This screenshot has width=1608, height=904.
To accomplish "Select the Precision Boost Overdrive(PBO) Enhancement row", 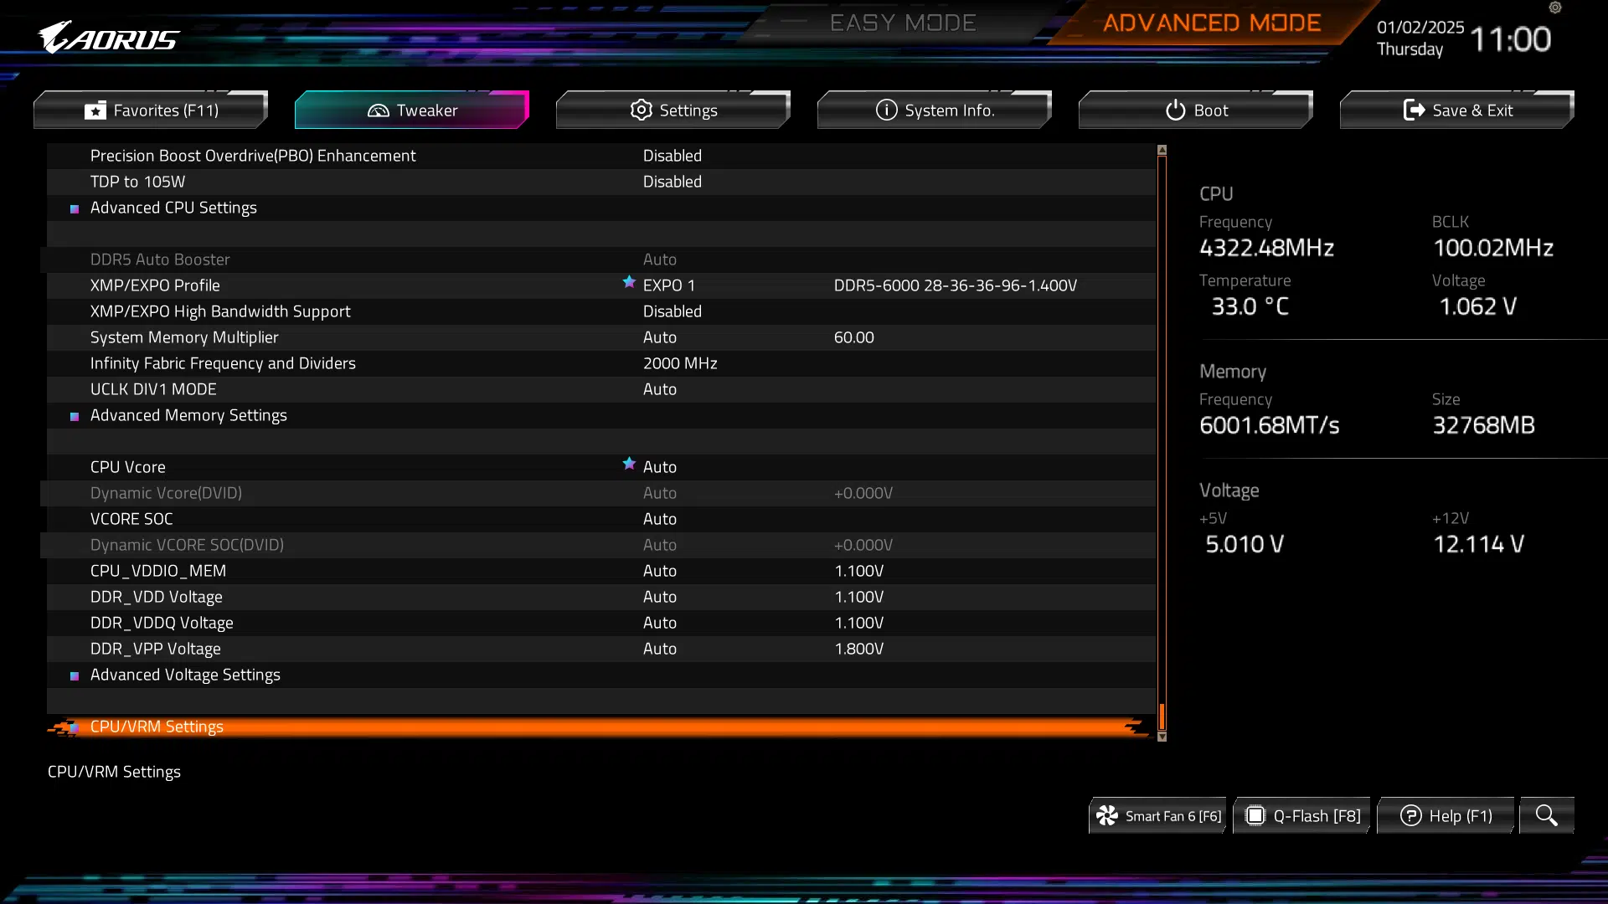I will [x=601, y=156].
